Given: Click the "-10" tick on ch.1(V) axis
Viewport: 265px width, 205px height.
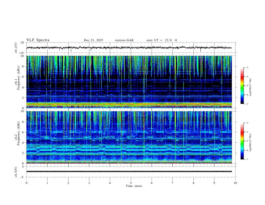Looking at the screenshot, I should click(22, 53).
